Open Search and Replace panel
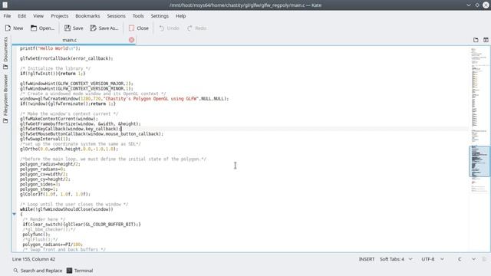This screenshot has width=491, height=276. [38, 271]
